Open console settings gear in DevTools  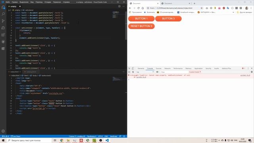click(252, 72)
